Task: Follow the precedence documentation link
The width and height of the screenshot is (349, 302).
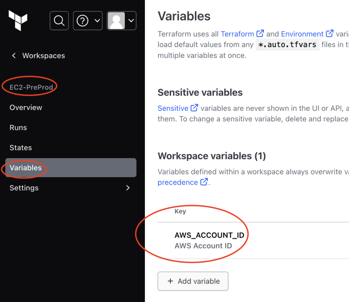Action: (x=178, y=182)
